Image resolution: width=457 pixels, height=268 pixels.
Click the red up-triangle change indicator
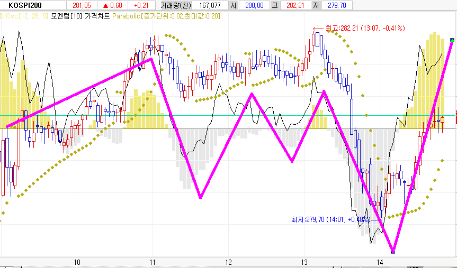[x=105, y=5]
